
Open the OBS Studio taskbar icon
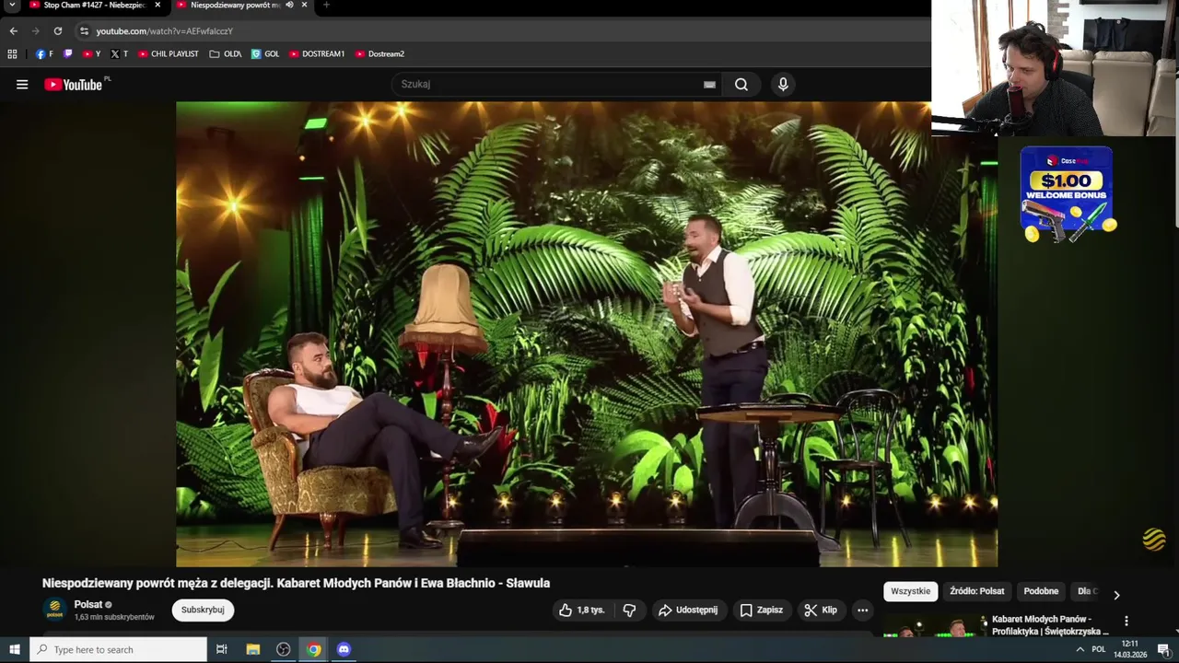click(x=284, y=649)
